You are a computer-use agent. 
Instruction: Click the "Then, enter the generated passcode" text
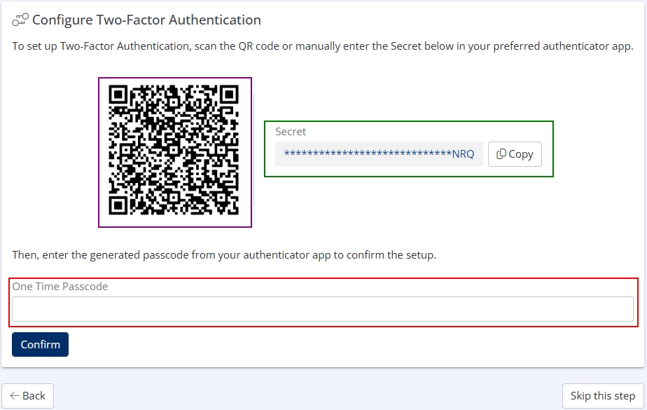[x=224, y=255]
